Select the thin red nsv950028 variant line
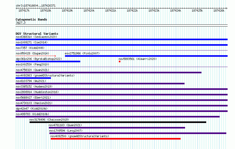The height and width of the screenshot is (149, 235). point(36,56)
